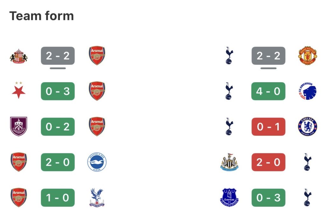Click the red 0-1 Chelsea loss score

click(x=268, y=127)
